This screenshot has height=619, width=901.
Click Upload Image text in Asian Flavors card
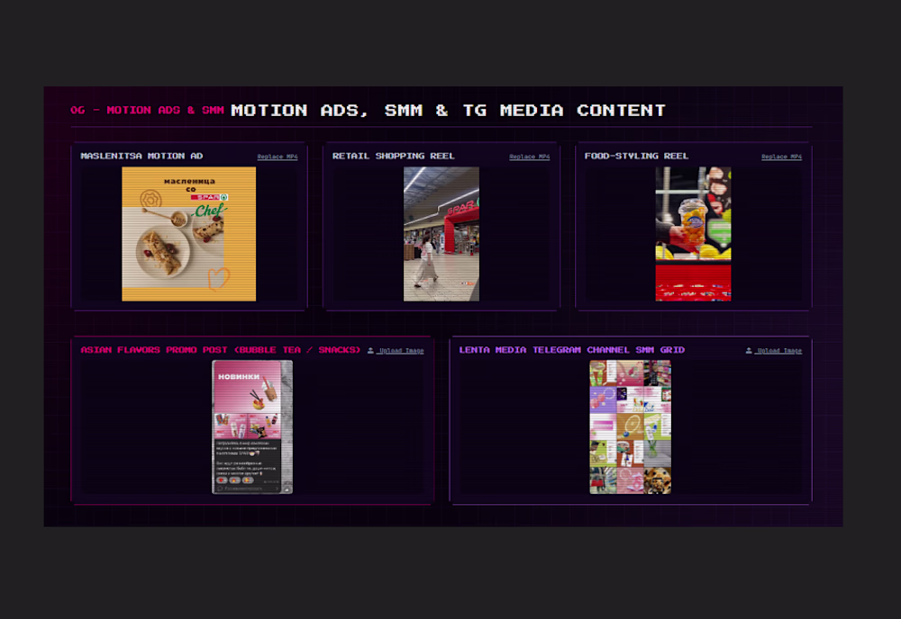pyautogui.click(x=401, y=351)
